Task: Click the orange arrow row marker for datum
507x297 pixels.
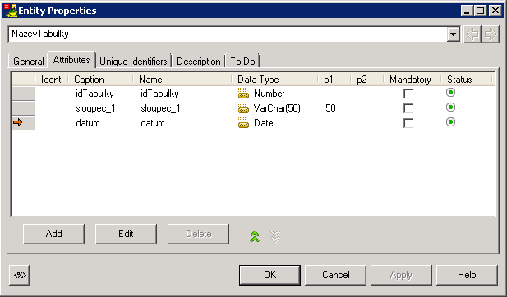Action: [18, 122]
